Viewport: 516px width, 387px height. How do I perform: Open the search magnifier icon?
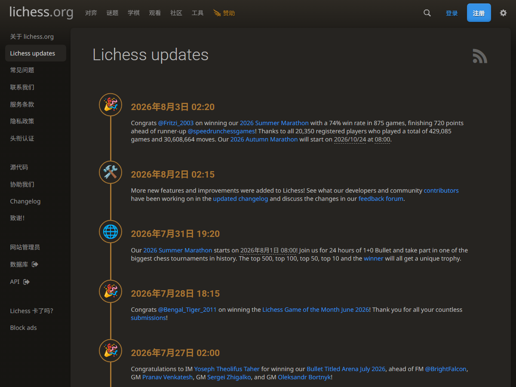(427, 13)
